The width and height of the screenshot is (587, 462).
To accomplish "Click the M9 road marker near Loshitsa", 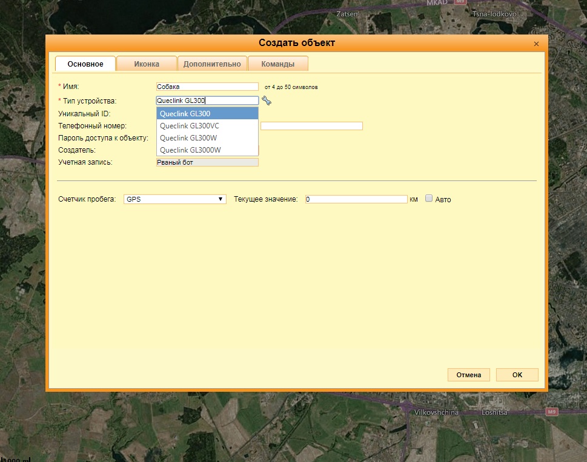I will [x=551, y=412].
